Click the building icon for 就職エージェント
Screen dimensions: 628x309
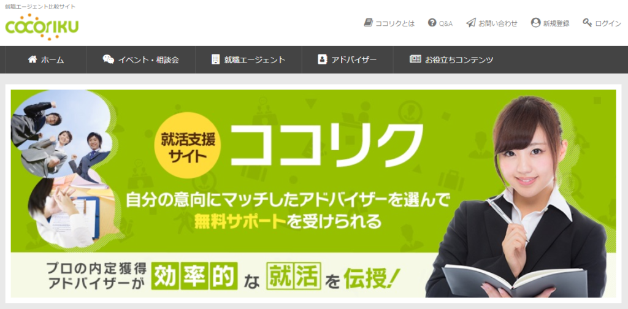point(216,59)
